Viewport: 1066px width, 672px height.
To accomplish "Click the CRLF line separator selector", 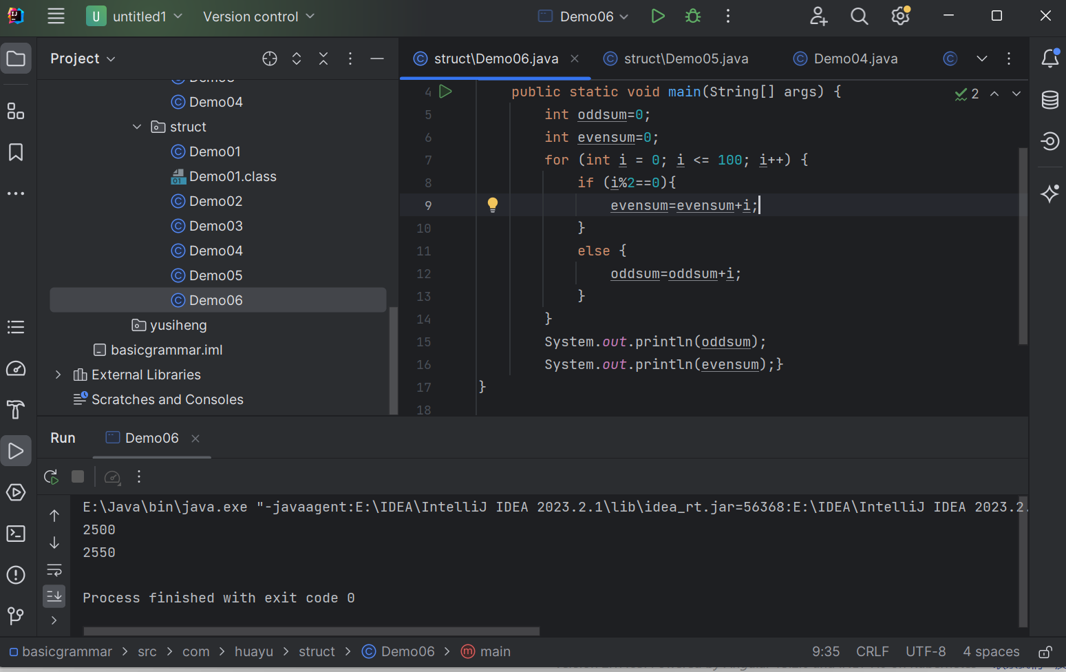I will point(872,651).
